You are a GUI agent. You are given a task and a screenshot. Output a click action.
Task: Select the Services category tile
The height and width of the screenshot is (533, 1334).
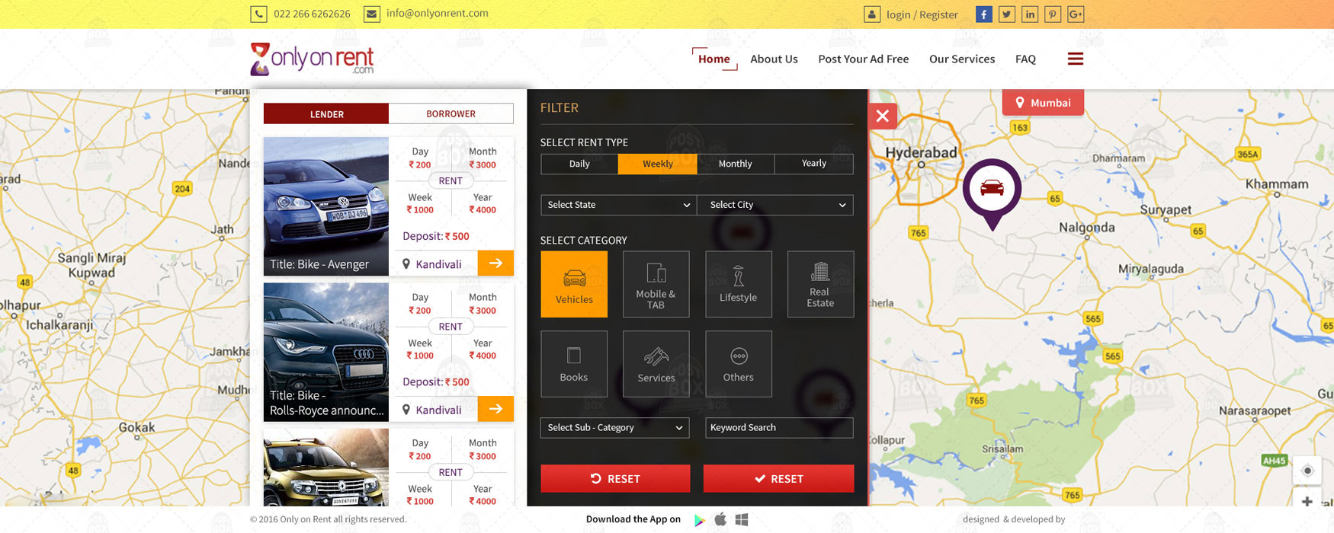point(656,364)
